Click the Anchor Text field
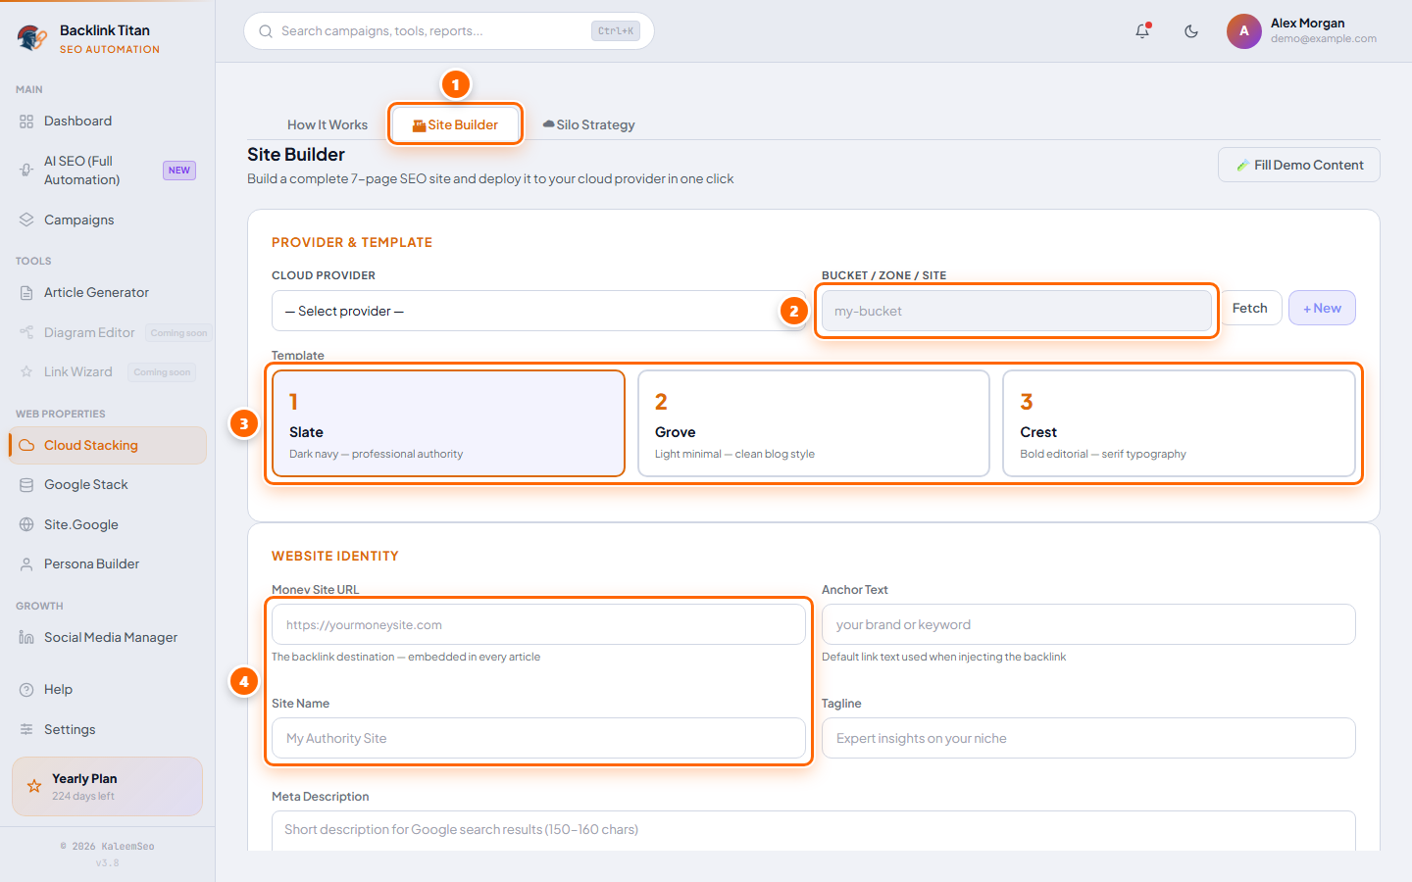Image resolution: width=1412 pixels, height=882 pixels. pyautogui.click(x=1088, y=624)
